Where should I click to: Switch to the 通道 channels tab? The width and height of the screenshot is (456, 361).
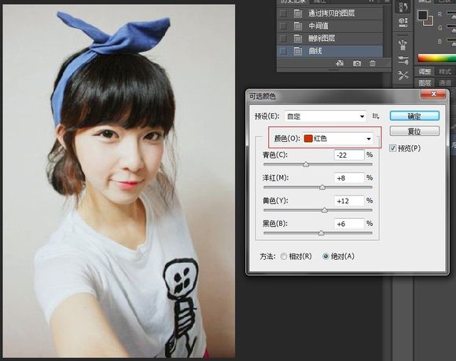(445, 83)
